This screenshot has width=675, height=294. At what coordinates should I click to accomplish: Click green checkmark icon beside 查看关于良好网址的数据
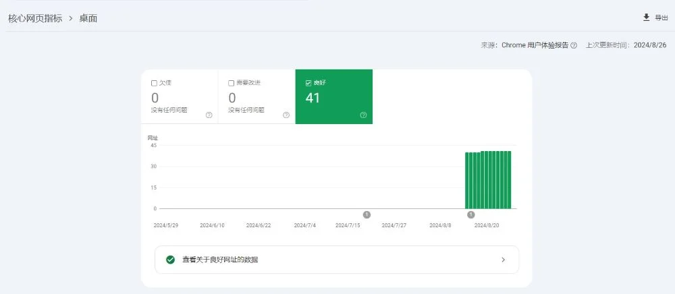tap(171, 260)
